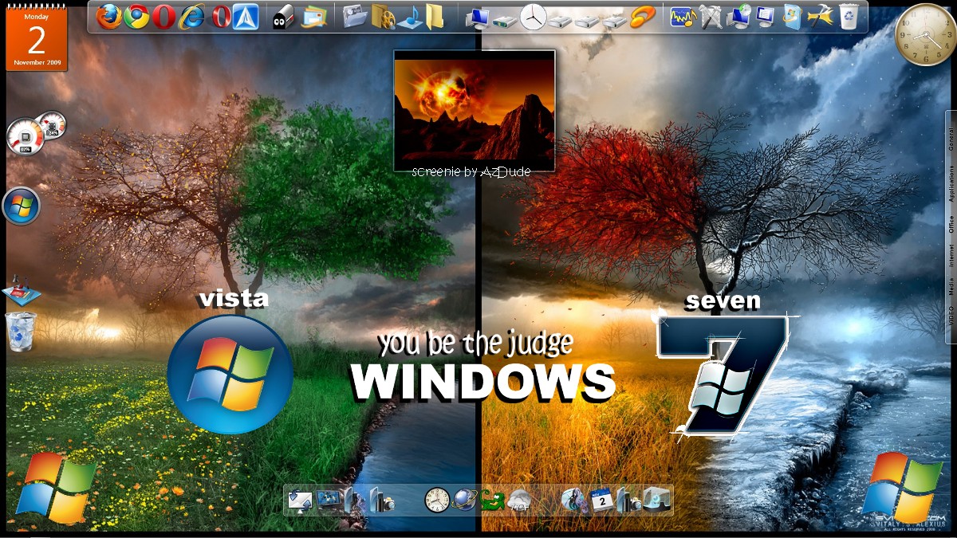Click the green gecko icon in bottom dock
Viewport: 957px width, 538px height.
tap(492, 501)
